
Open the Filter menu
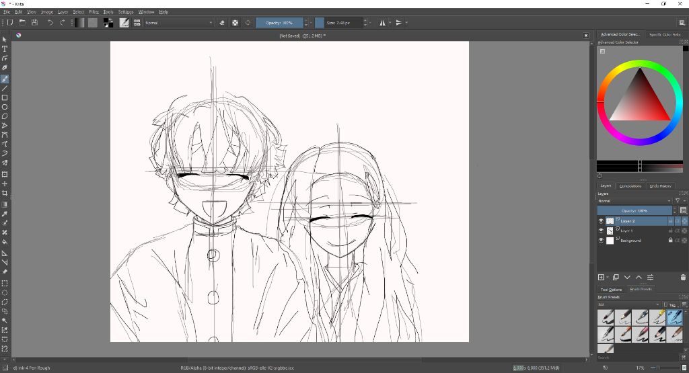94,12
